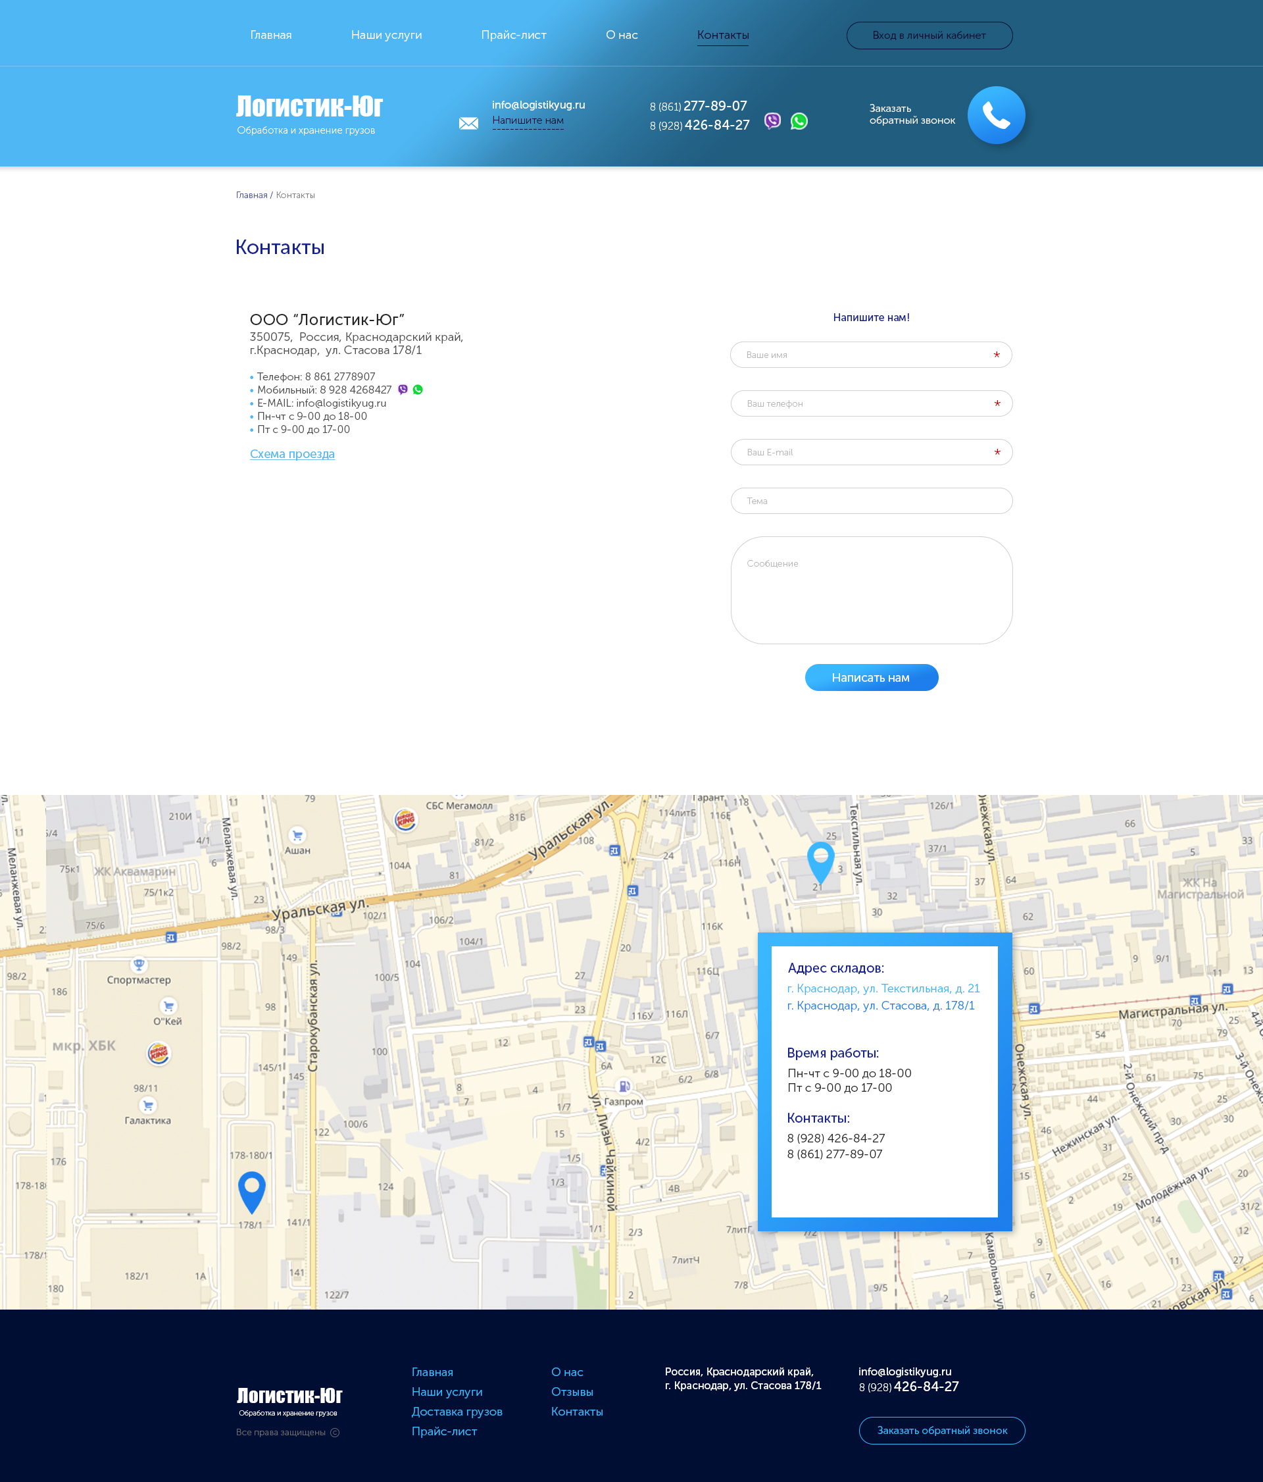Click small WhatsApp icon next to Мобильный
The image size is (1263, 1482).
[418, 390]
